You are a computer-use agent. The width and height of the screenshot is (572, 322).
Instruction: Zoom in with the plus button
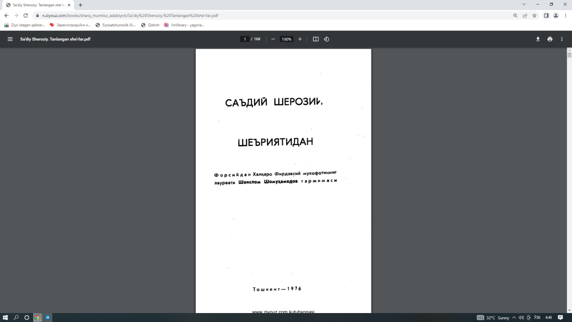tap(300, 39)
